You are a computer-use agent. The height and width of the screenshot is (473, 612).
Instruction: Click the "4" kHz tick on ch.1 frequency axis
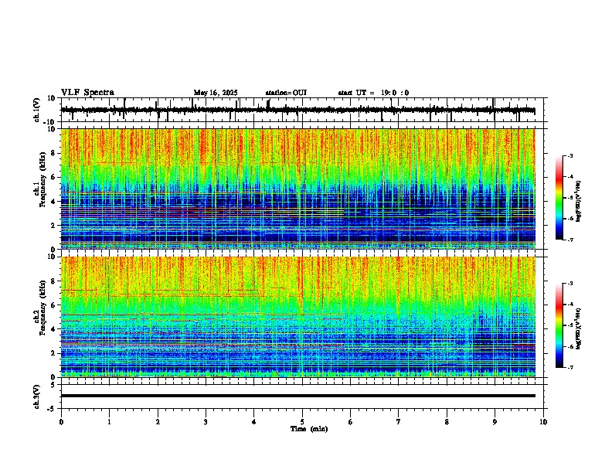click(53, 202)
